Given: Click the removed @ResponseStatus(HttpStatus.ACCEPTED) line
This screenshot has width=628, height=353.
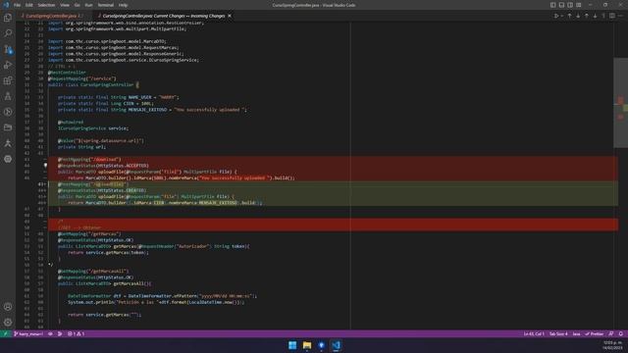Looking at the screenshot, I should coord(103,166).
